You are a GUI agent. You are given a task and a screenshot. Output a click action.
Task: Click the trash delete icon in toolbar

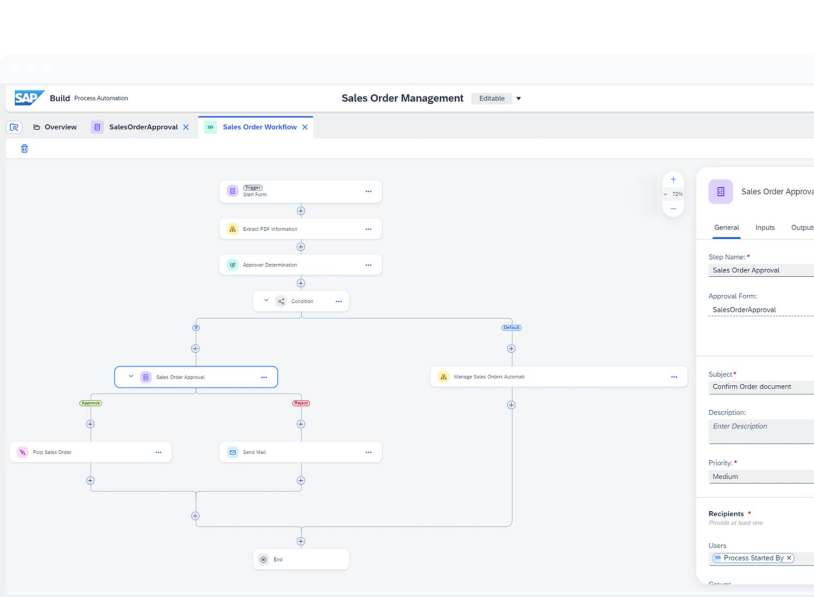(x=24, y=149)
